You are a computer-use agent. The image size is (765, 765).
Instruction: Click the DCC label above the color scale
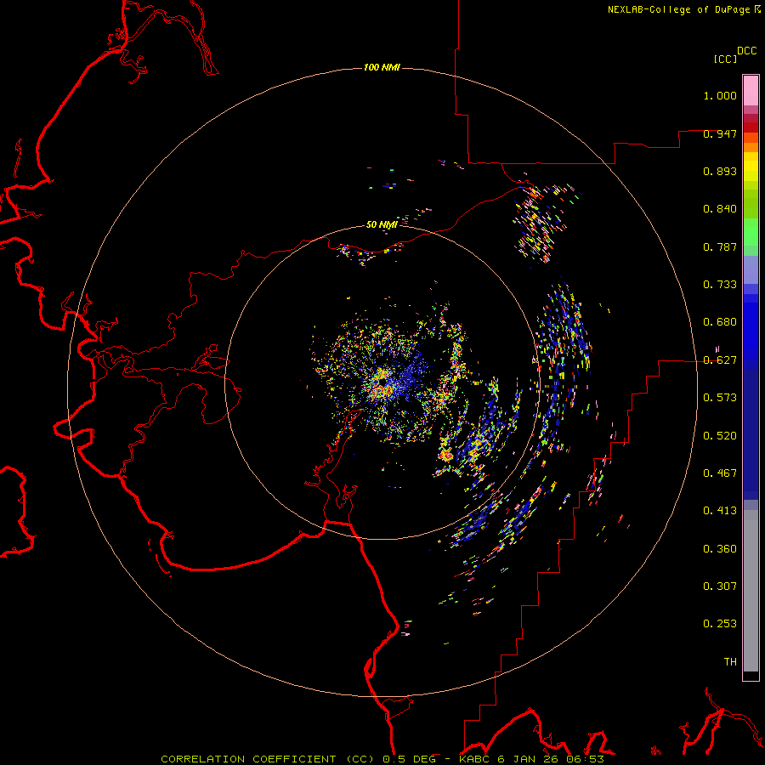tap(747, 50)
